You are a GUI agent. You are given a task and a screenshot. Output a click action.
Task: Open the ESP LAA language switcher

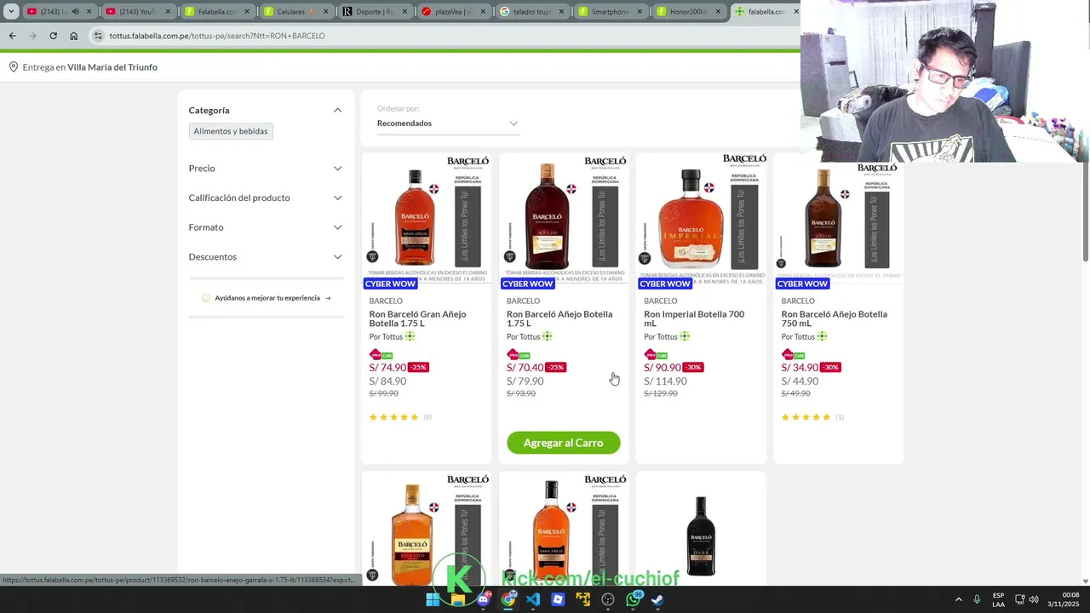998,599
